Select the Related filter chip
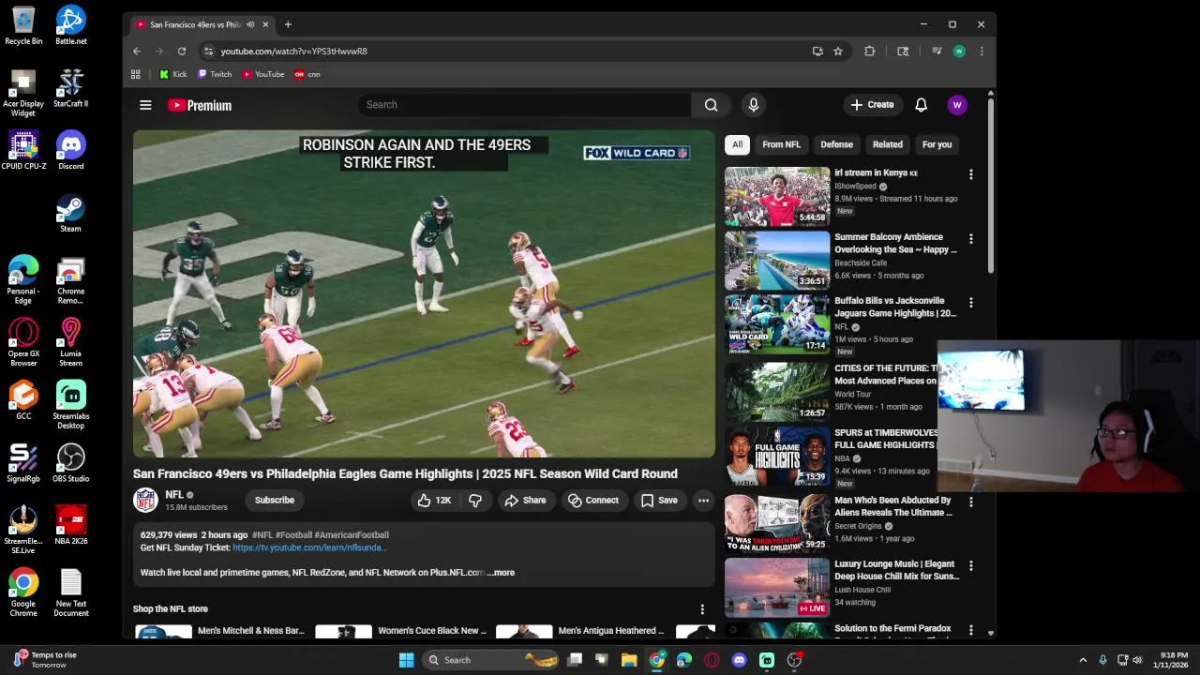The width and height of the screenshot is (1200, 675). [887, 144]
